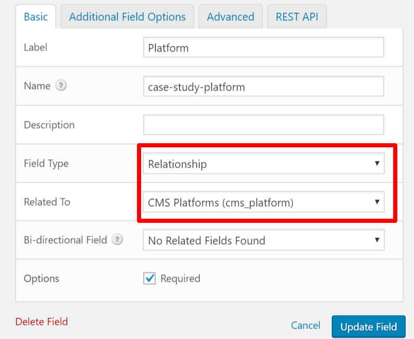Click the Options row label
This screenshot has width=414, height=339.
click(42, 279)
